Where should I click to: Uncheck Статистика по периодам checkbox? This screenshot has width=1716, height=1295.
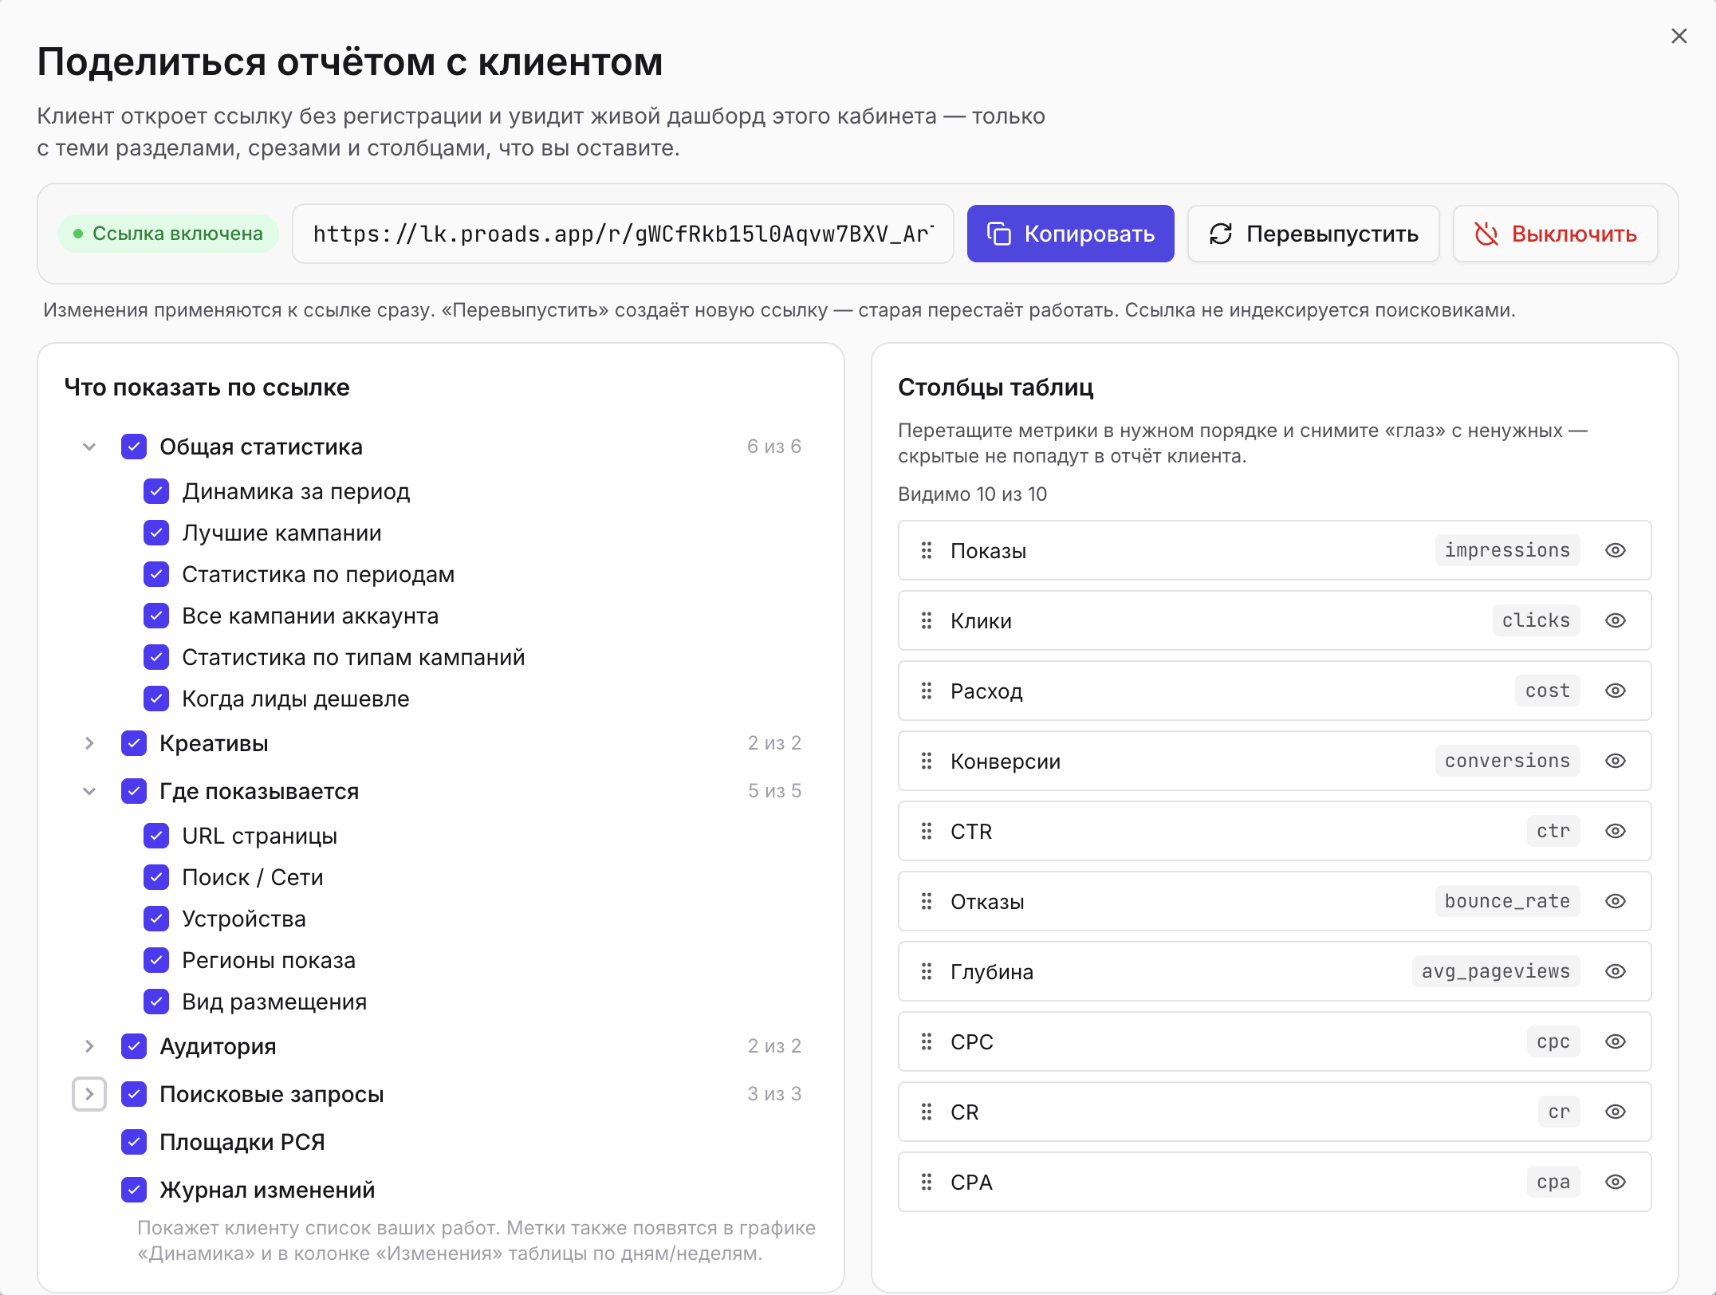coord(156,574)
